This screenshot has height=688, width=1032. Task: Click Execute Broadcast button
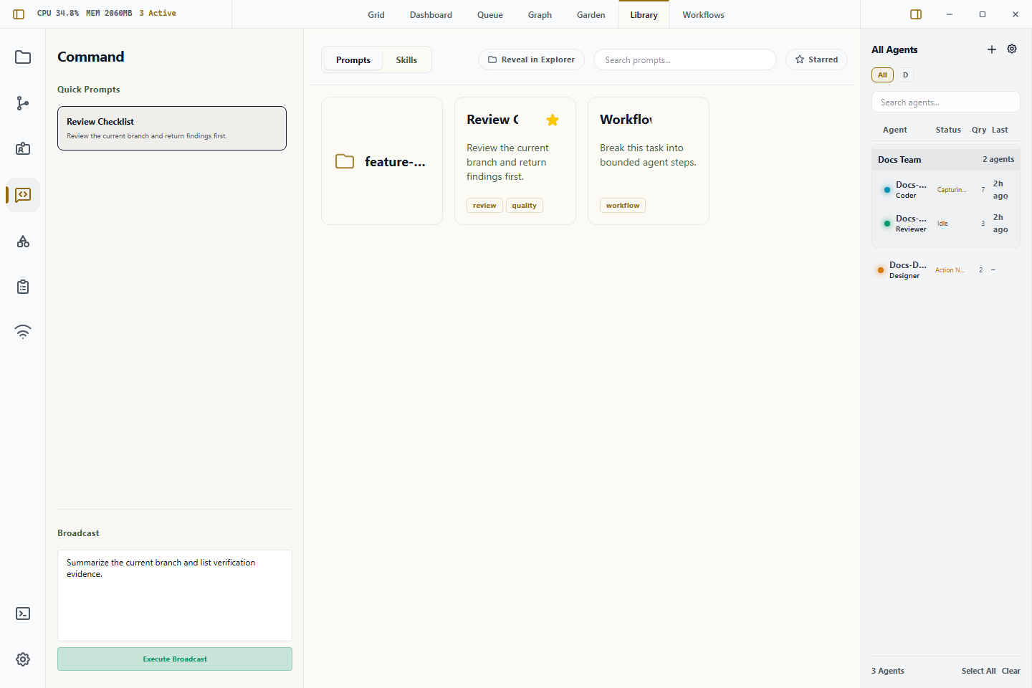click(x=175, y=659)
